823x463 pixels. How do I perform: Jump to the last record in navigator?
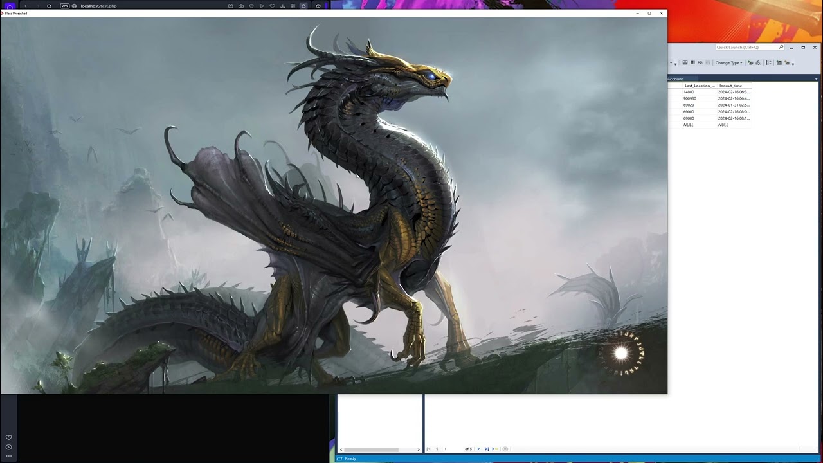487,449
